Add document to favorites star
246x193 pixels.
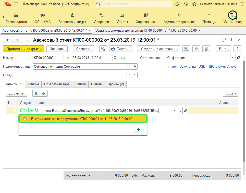tap(28, 40)
